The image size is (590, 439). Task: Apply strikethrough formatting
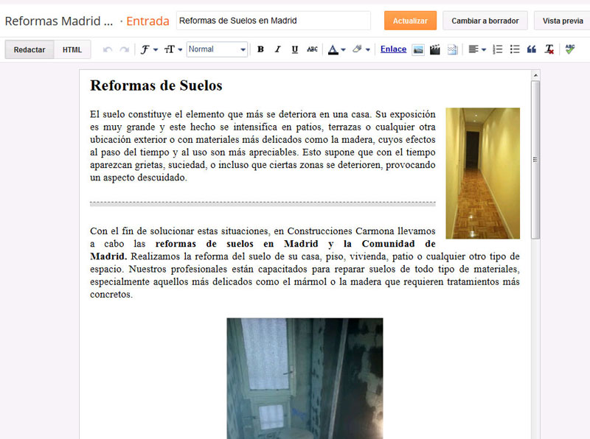point(312,49)
